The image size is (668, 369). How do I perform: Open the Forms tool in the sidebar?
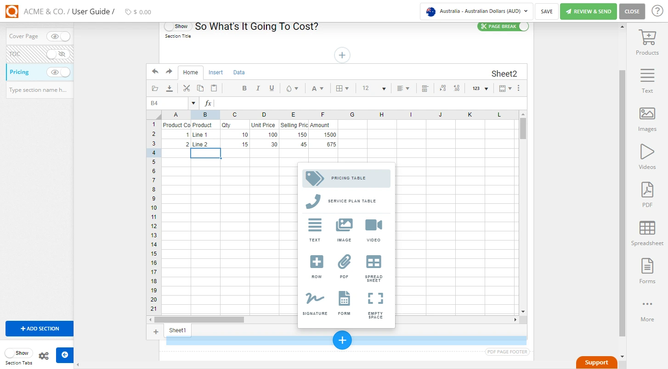[x=647, y=271]
